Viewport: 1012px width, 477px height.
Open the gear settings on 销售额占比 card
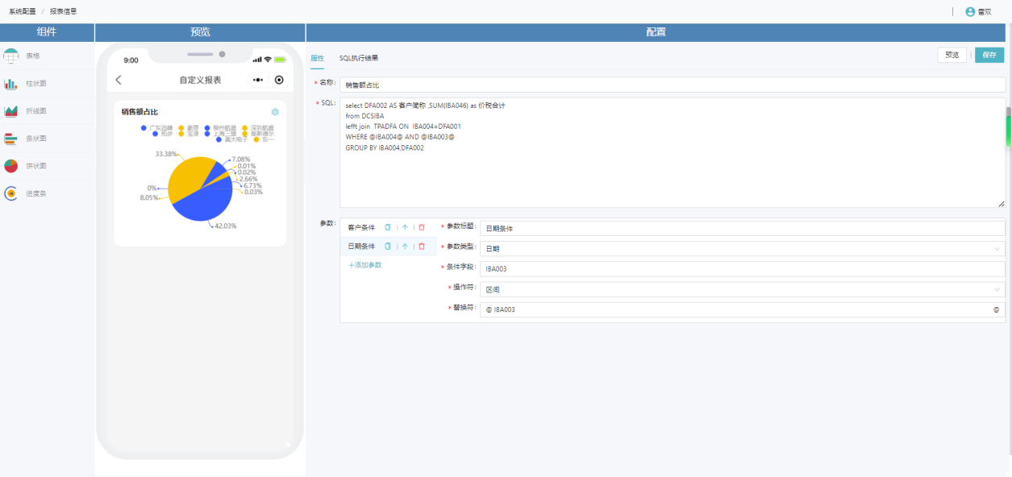pos(275,112)
